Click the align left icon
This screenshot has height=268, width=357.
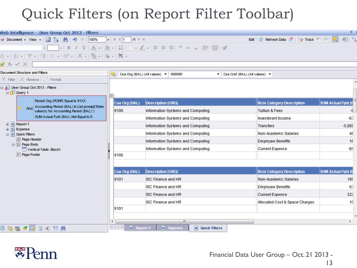pyautogui.click(x=156, y=48)
